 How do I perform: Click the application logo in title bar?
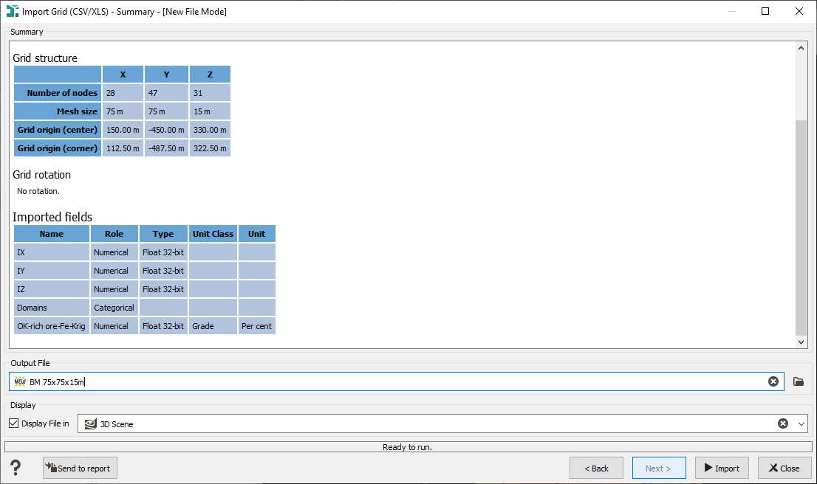pyautogui.click(x=12, y=11)
